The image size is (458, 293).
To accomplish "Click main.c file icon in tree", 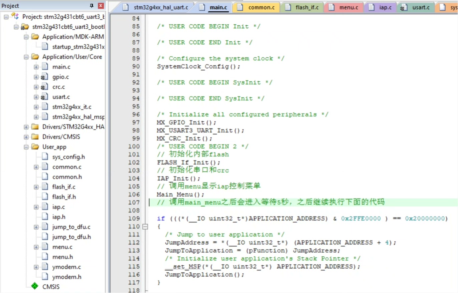I will coord(45,66).
